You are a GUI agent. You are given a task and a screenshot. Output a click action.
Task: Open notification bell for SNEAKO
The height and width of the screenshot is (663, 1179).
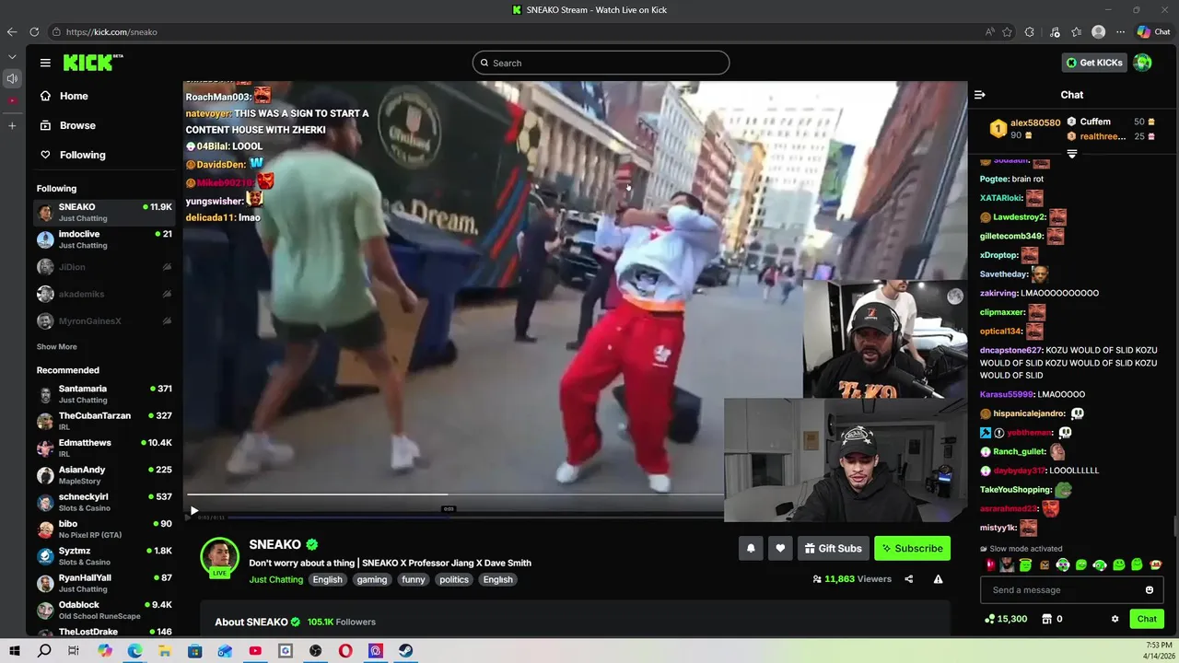click(x=751, y=548)
